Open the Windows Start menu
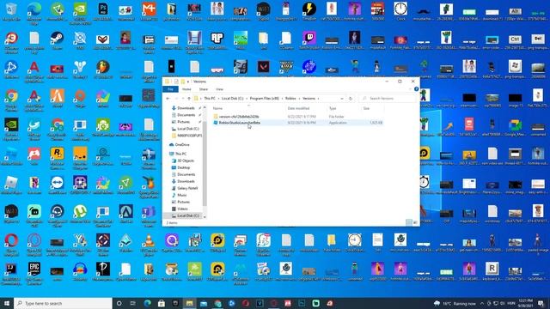Screen dimensions: 550x309 point(7,303)
